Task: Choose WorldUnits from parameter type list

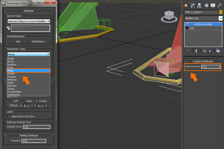Action: tap(29, 95)
